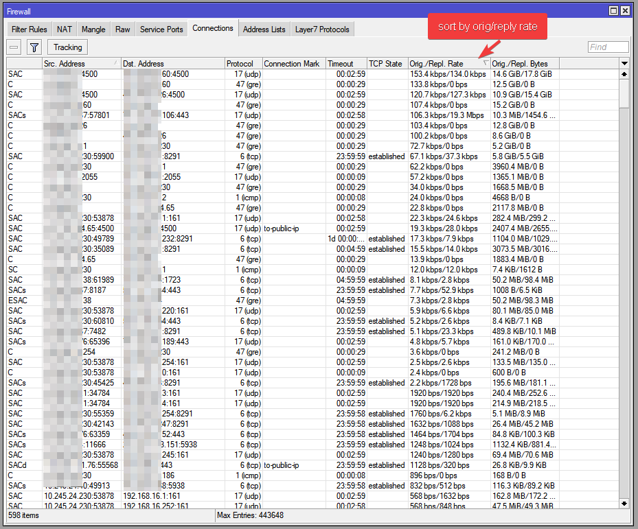638x529 pixels.
Task: Select the row with rate 106.3 kbps/19.3 Mbps
Action: coord(312,115)
